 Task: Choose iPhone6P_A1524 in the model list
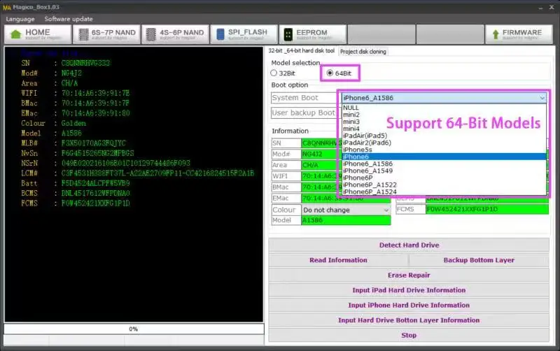(444, 192)
